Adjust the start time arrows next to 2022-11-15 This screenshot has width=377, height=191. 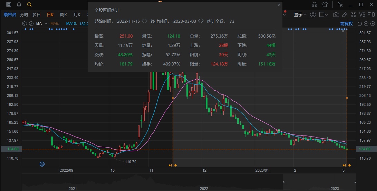[144, 21]
